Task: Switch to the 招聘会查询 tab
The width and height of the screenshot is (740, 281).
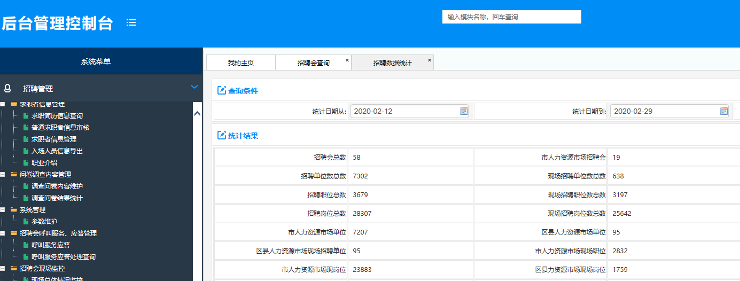Action: 314,63
